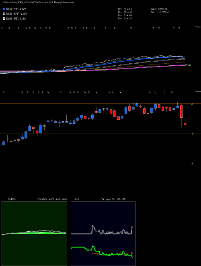This screenshot has width=201, height=266.
Task: Select the 'DOW MT: 4.39' legend text
Action: click(x=16, y=14)
